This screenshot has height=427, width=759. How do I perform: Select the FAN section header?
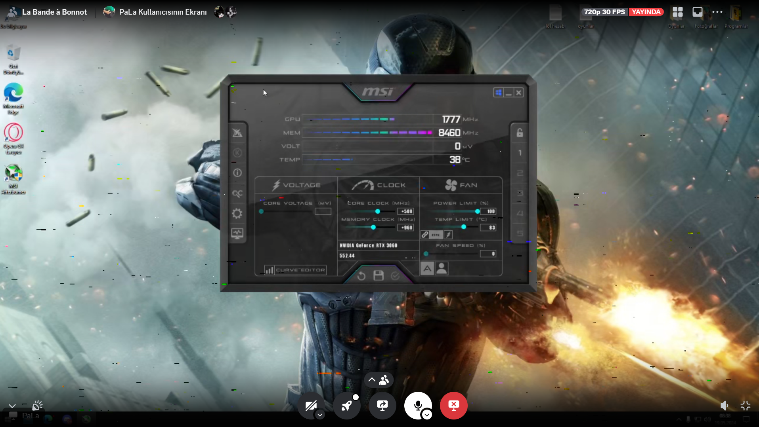[x=461, y=185]
